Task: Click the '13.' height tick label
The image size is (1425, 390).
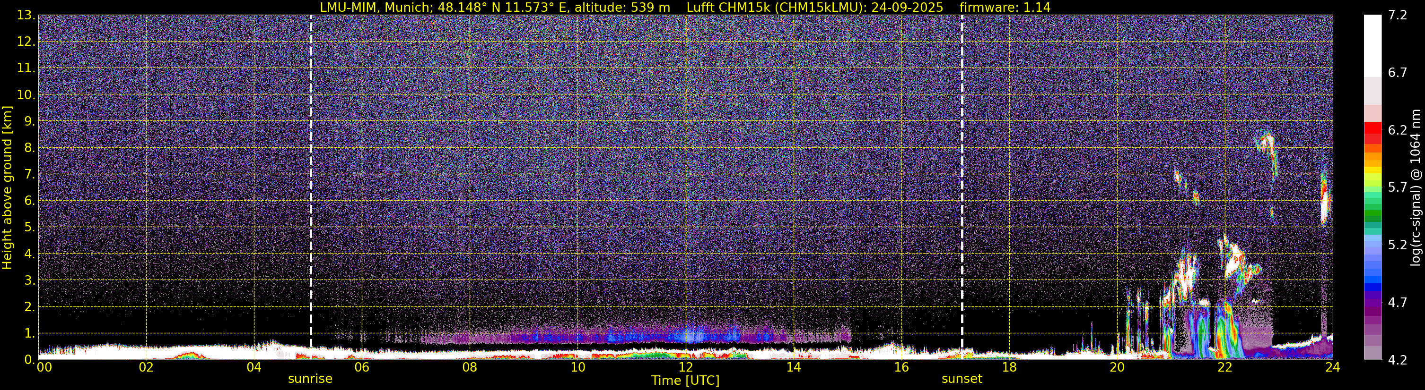Action: coord(26,15)
